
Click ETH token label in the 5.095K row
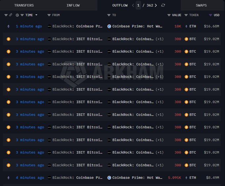coord(193,178)
